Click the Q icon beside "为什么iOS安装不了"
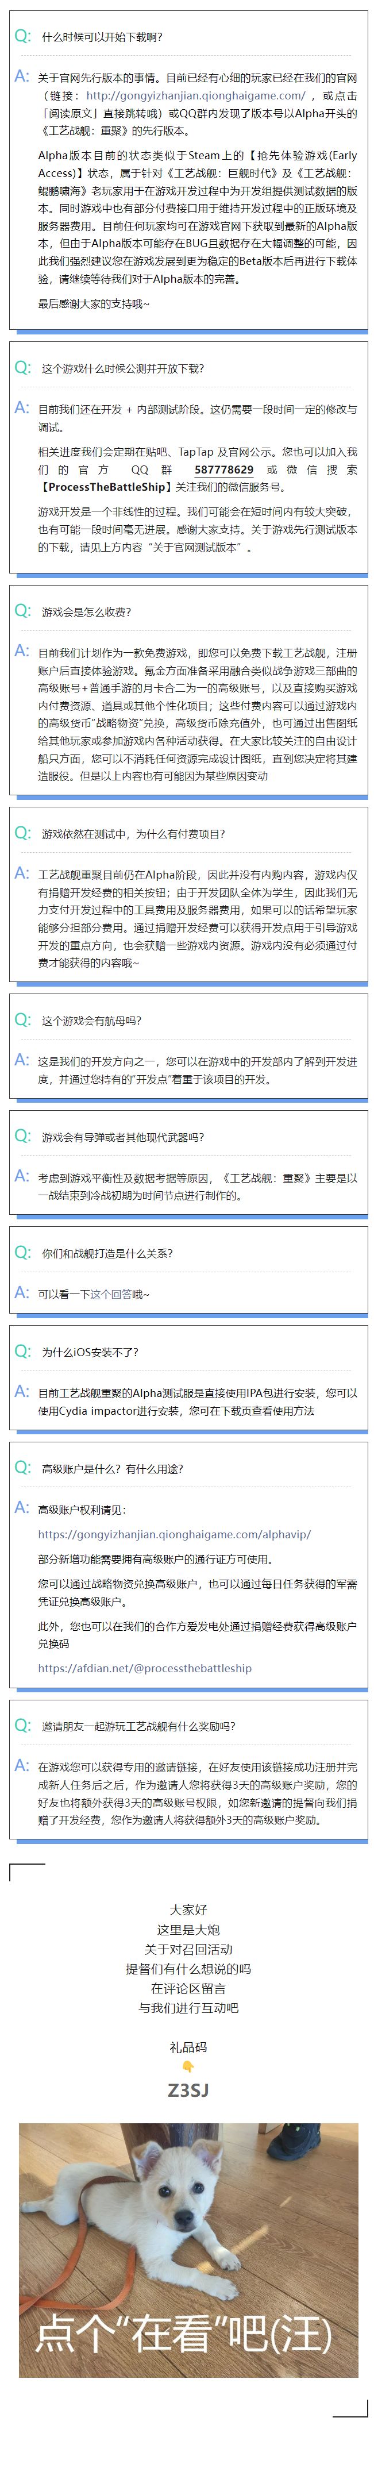 click(22, 1352)
